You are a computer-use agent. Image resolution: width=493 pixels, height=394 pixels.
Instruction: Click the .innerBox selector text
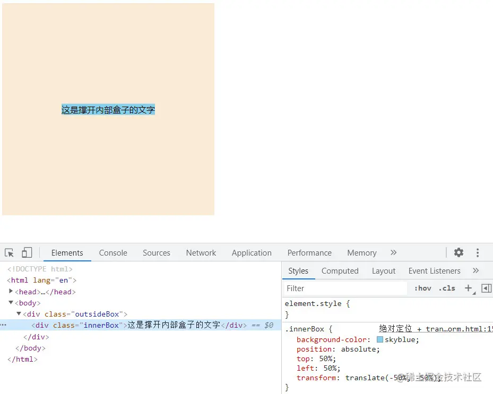coord(305,329)
